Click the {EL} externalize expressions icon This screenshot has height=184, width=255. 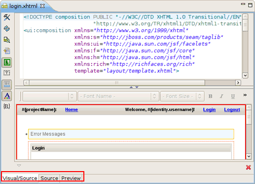tap(7, 106)
